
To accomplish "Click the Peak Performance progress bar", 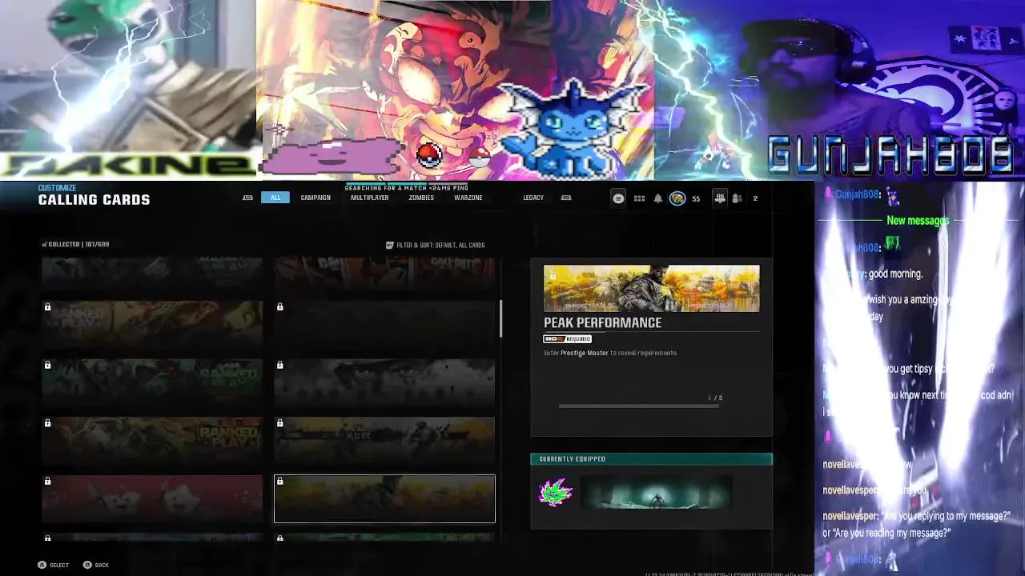I will [x=639, y=406].
